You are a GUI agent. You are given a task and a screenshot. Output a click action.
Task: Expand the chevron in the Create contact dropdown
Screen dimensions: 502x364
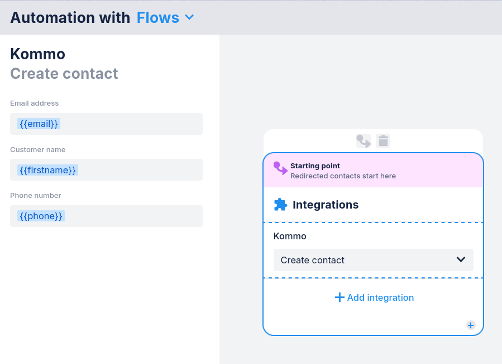(461, 259)
